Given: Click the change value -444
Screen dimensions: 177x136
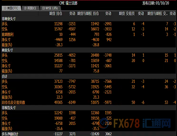Looking at the screenshot, I should (x=72, y=35).
